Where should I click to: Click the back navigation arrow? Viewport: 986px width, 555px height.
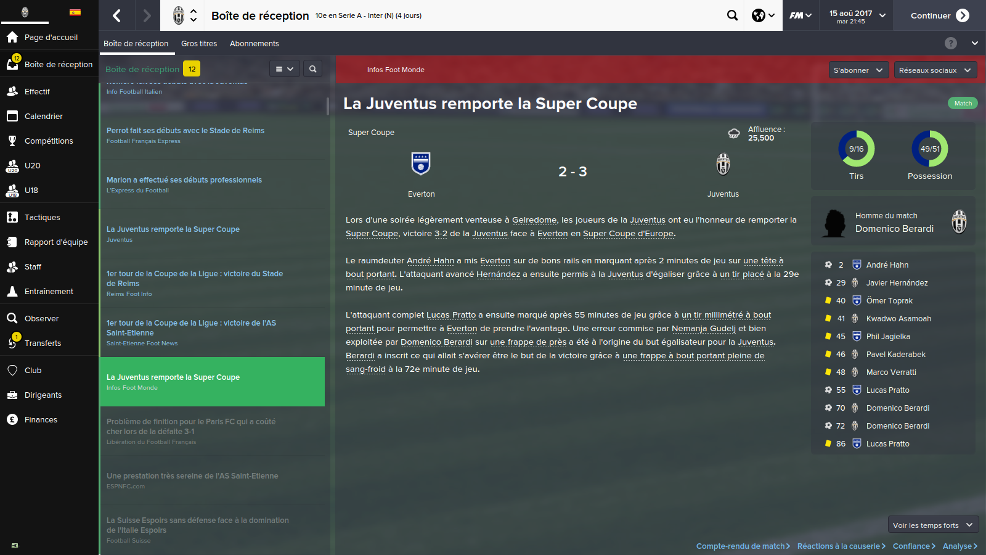(117, 15)
